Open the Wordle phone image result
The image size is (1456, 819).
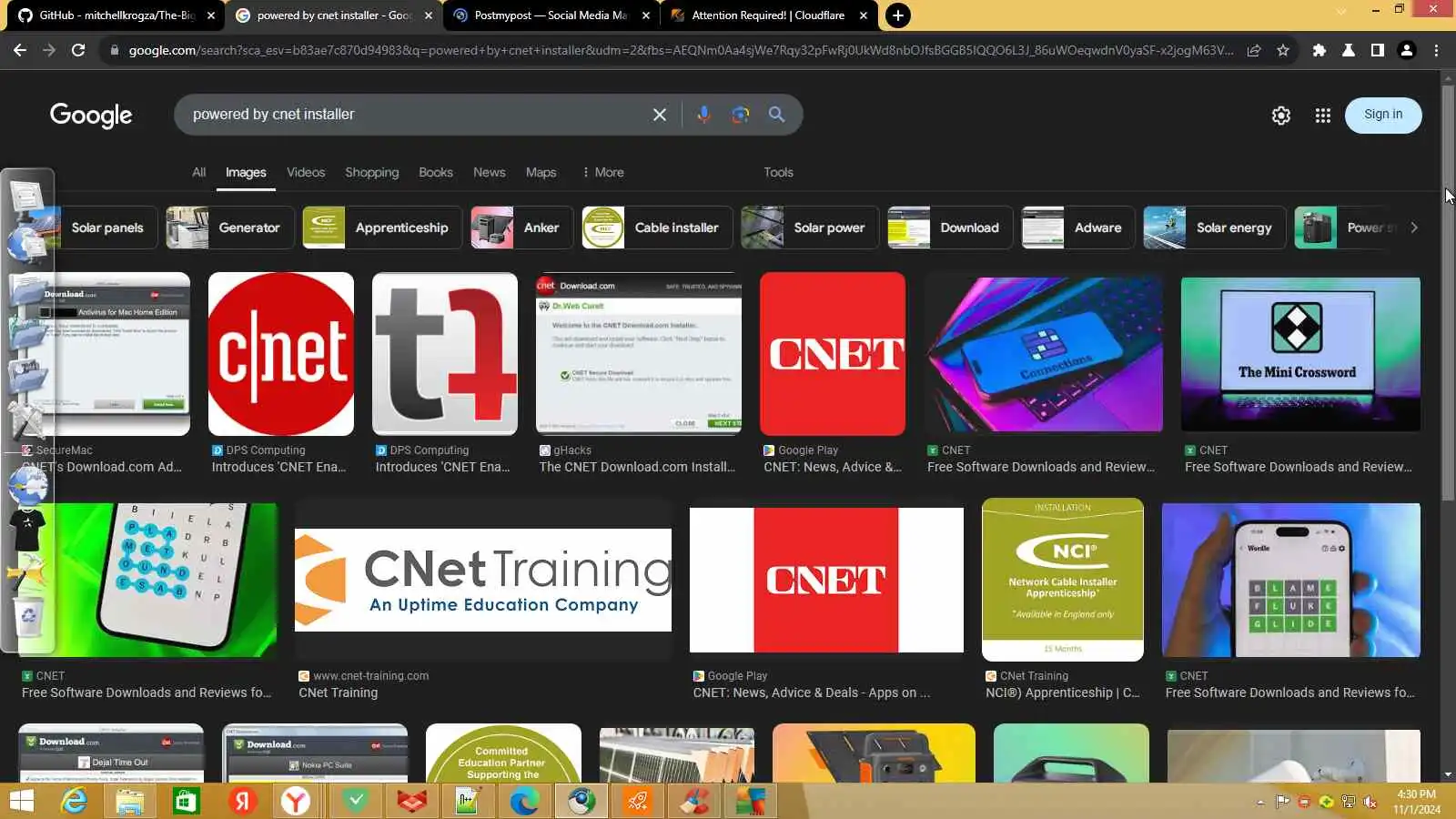tap(1291, 580)
